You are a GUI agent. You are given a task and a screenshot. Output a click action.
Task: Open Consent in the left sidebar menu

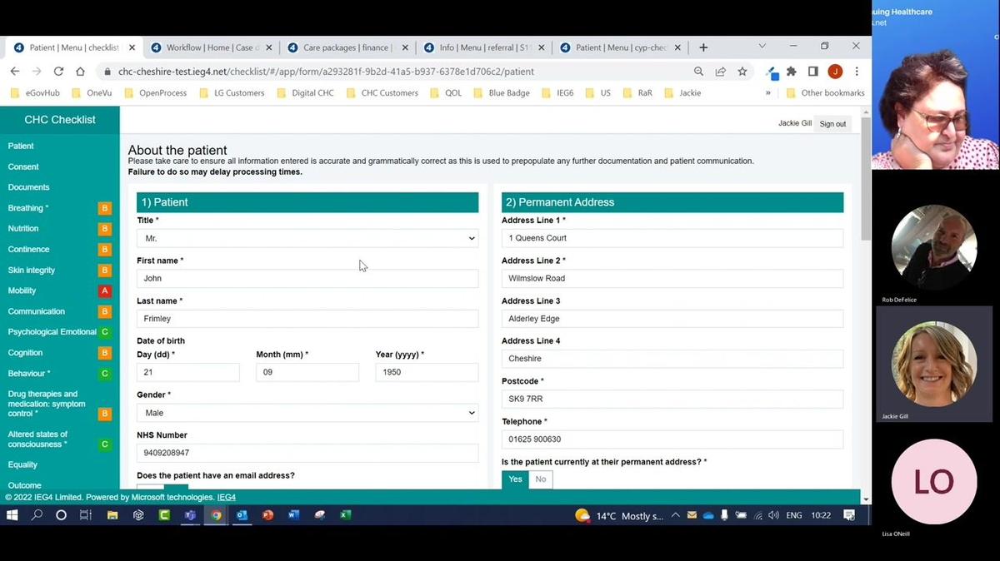click(23, 166)
